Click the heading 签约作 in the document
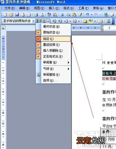The width and height of the screenshot is (116, 149). click(109, 92)
